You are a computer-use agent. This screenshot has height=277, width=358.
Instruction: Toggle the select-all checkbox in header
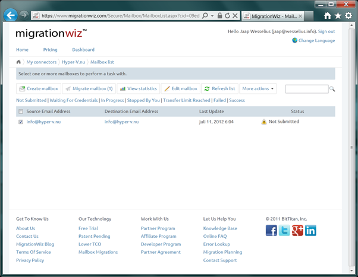point(21,112)
